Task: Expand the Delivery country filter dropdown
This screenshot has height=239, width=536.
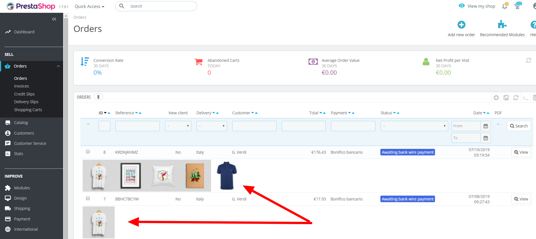Action: tap(211, 126)
